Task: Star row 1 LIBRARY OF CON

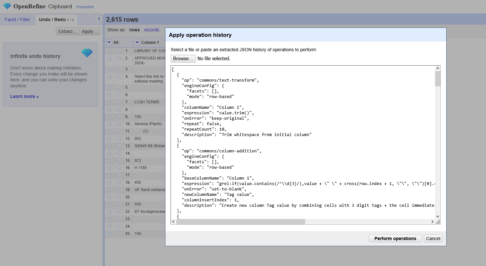Action: 109,51
